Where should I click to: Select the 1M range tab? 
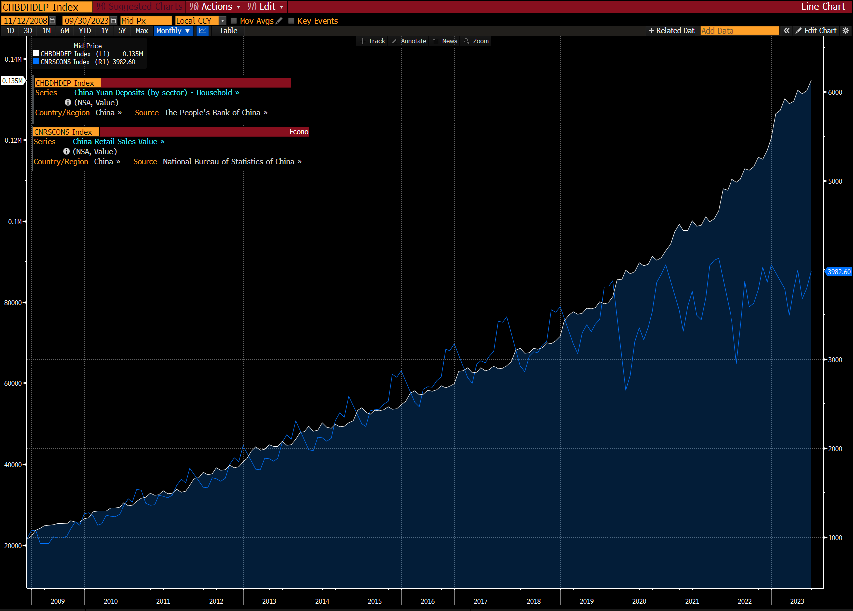pos(46,31)
